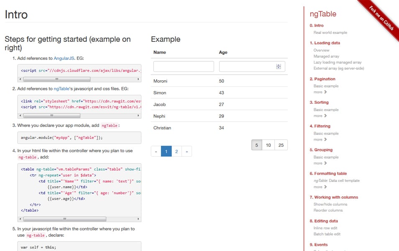Open Basic example under Grouping
399x251 pixels.
point(326,157)
